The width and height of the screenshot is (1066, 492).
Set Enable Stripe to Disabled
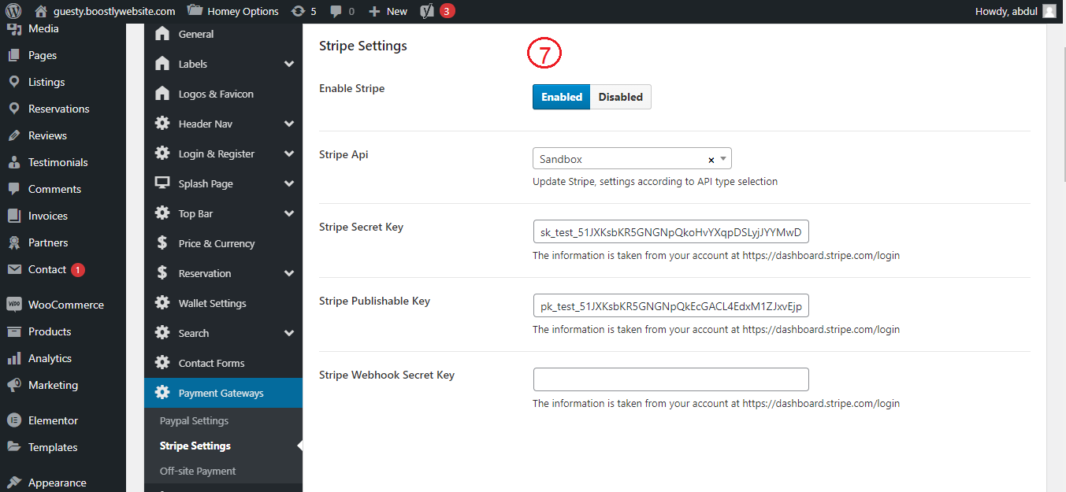621,97
